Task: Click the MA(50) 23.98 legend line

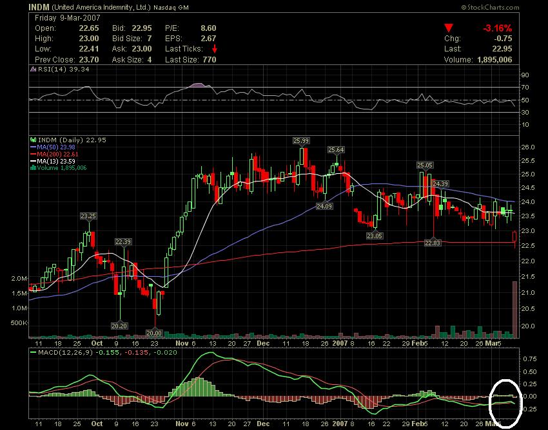Action: pyautogui.click(x=52, y=147)
